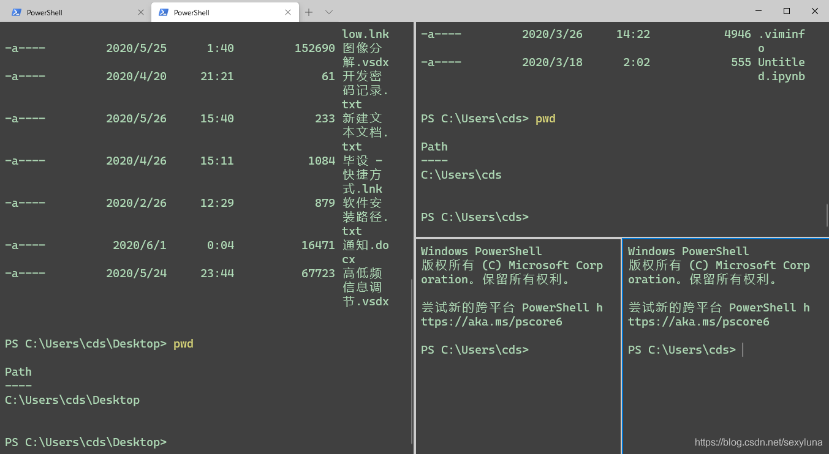Minimize the terminal window
829x454 pixels.
[x=759, y=11]
